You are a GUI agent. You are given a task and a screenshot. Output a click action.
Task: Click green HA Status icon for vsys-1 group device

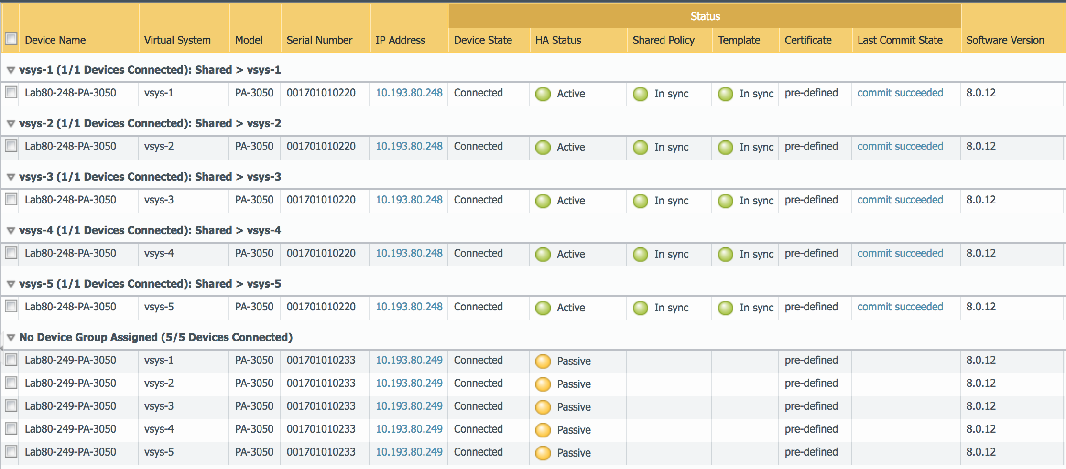click(x=543, y=94)
